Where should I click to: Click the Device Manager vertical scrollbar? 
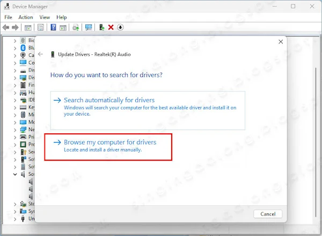click(316, 142)
